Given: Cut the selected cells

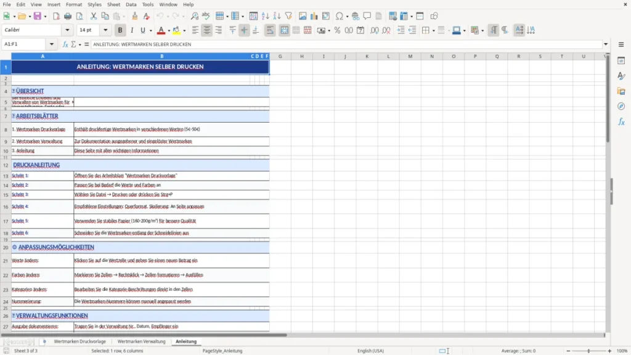Looking at the screenshot, I should [94, 16].
